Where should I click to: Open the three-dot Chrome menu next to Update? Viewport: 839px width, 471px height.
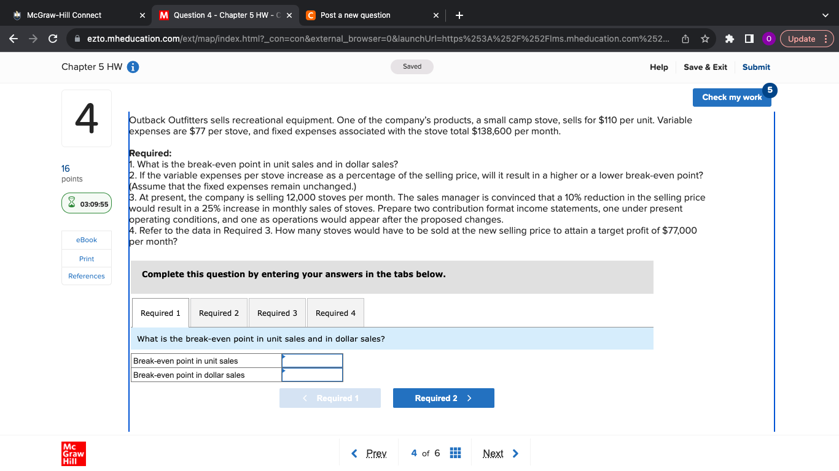click(x=826, y=38)
